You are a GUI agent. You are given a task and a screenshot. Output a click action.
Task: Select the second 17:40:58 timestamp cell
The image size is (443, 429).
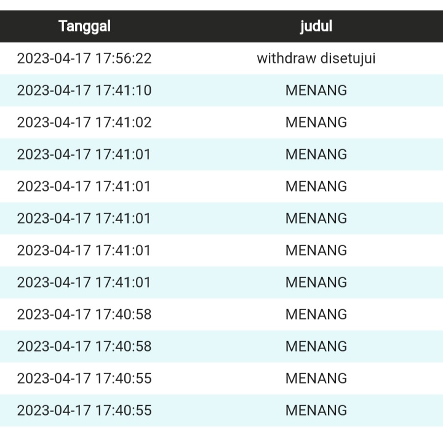(84, 347)
